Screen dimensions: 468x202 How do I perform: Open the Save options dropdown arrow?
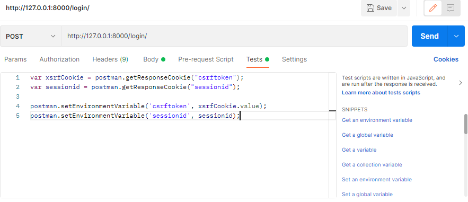404,8
